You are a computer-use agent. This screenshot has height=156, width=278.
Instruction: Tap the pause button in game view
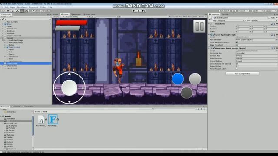pyautogui.click(x=199, y=26)
